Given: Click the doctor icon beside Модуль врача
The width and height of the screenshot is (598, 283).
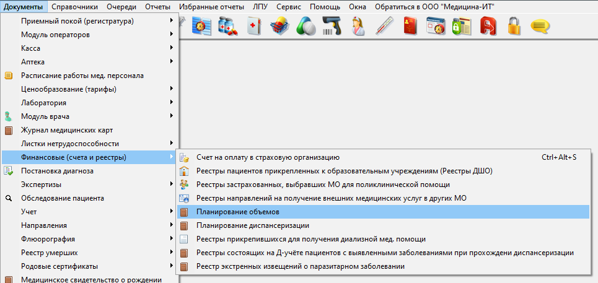Looking at the screenshot, I should (x=9, y=116).
